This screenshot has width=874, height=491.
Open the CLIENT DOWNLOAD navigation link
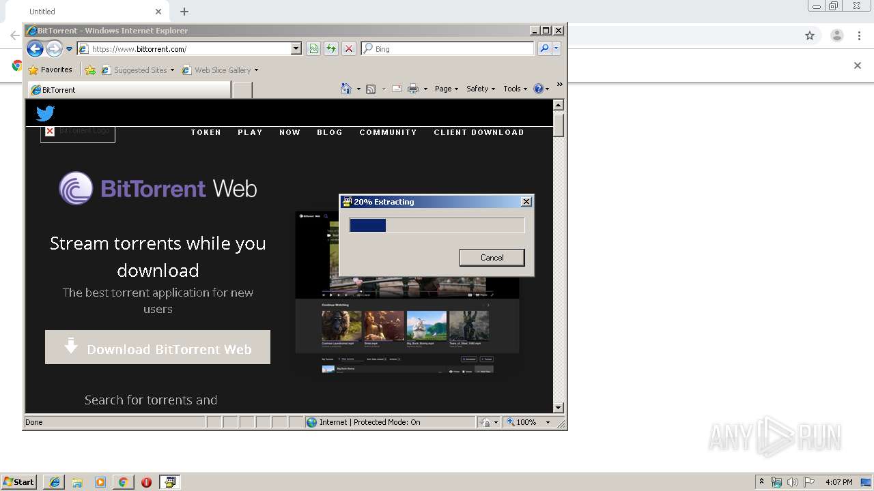[479, 132]
